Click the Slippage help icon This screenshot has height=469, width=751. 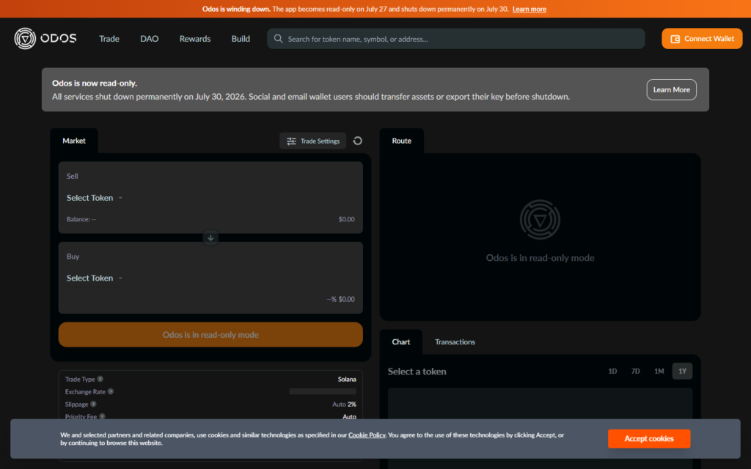(93, 404)
